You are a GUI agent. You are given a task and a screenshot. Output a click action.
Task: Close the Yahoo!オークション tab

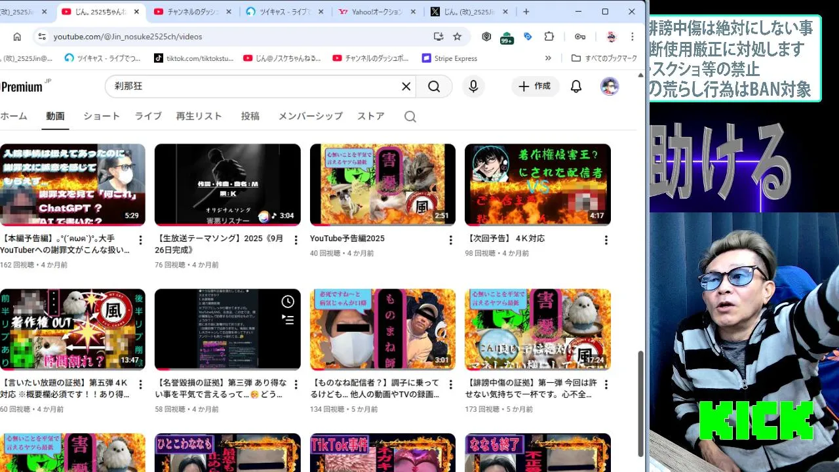click(414, 12)
